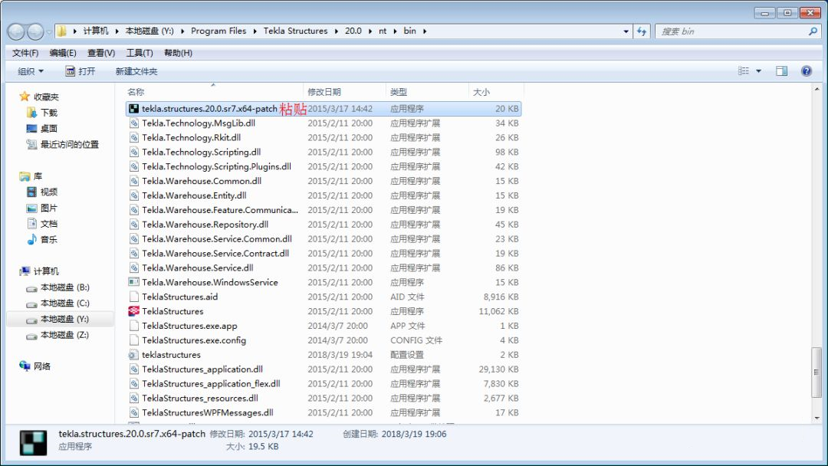
Task: Expand arrow after Tekla Structures breadcrumb
Action: pos(336,31)
